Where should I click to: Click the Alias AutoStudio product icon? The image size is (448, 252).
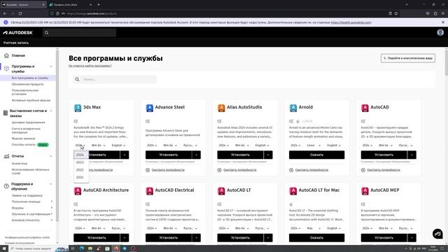tap(221, 108)
